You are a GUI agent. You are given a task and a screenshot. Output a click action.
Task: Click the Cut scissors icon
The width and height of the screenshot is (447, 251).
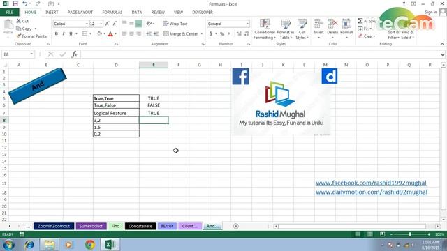(x=19, y=21)
